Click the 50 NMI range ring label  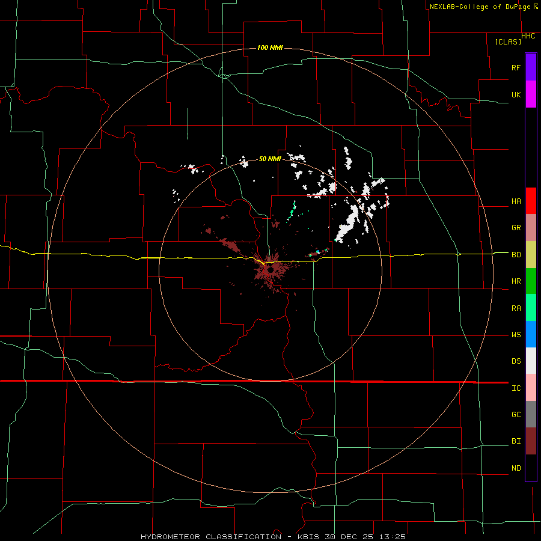click(270, 159)
